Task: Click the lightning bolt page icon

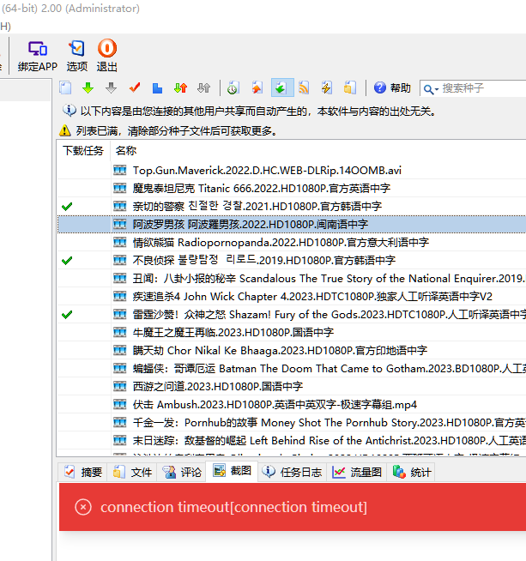Action: click(327, 87)
